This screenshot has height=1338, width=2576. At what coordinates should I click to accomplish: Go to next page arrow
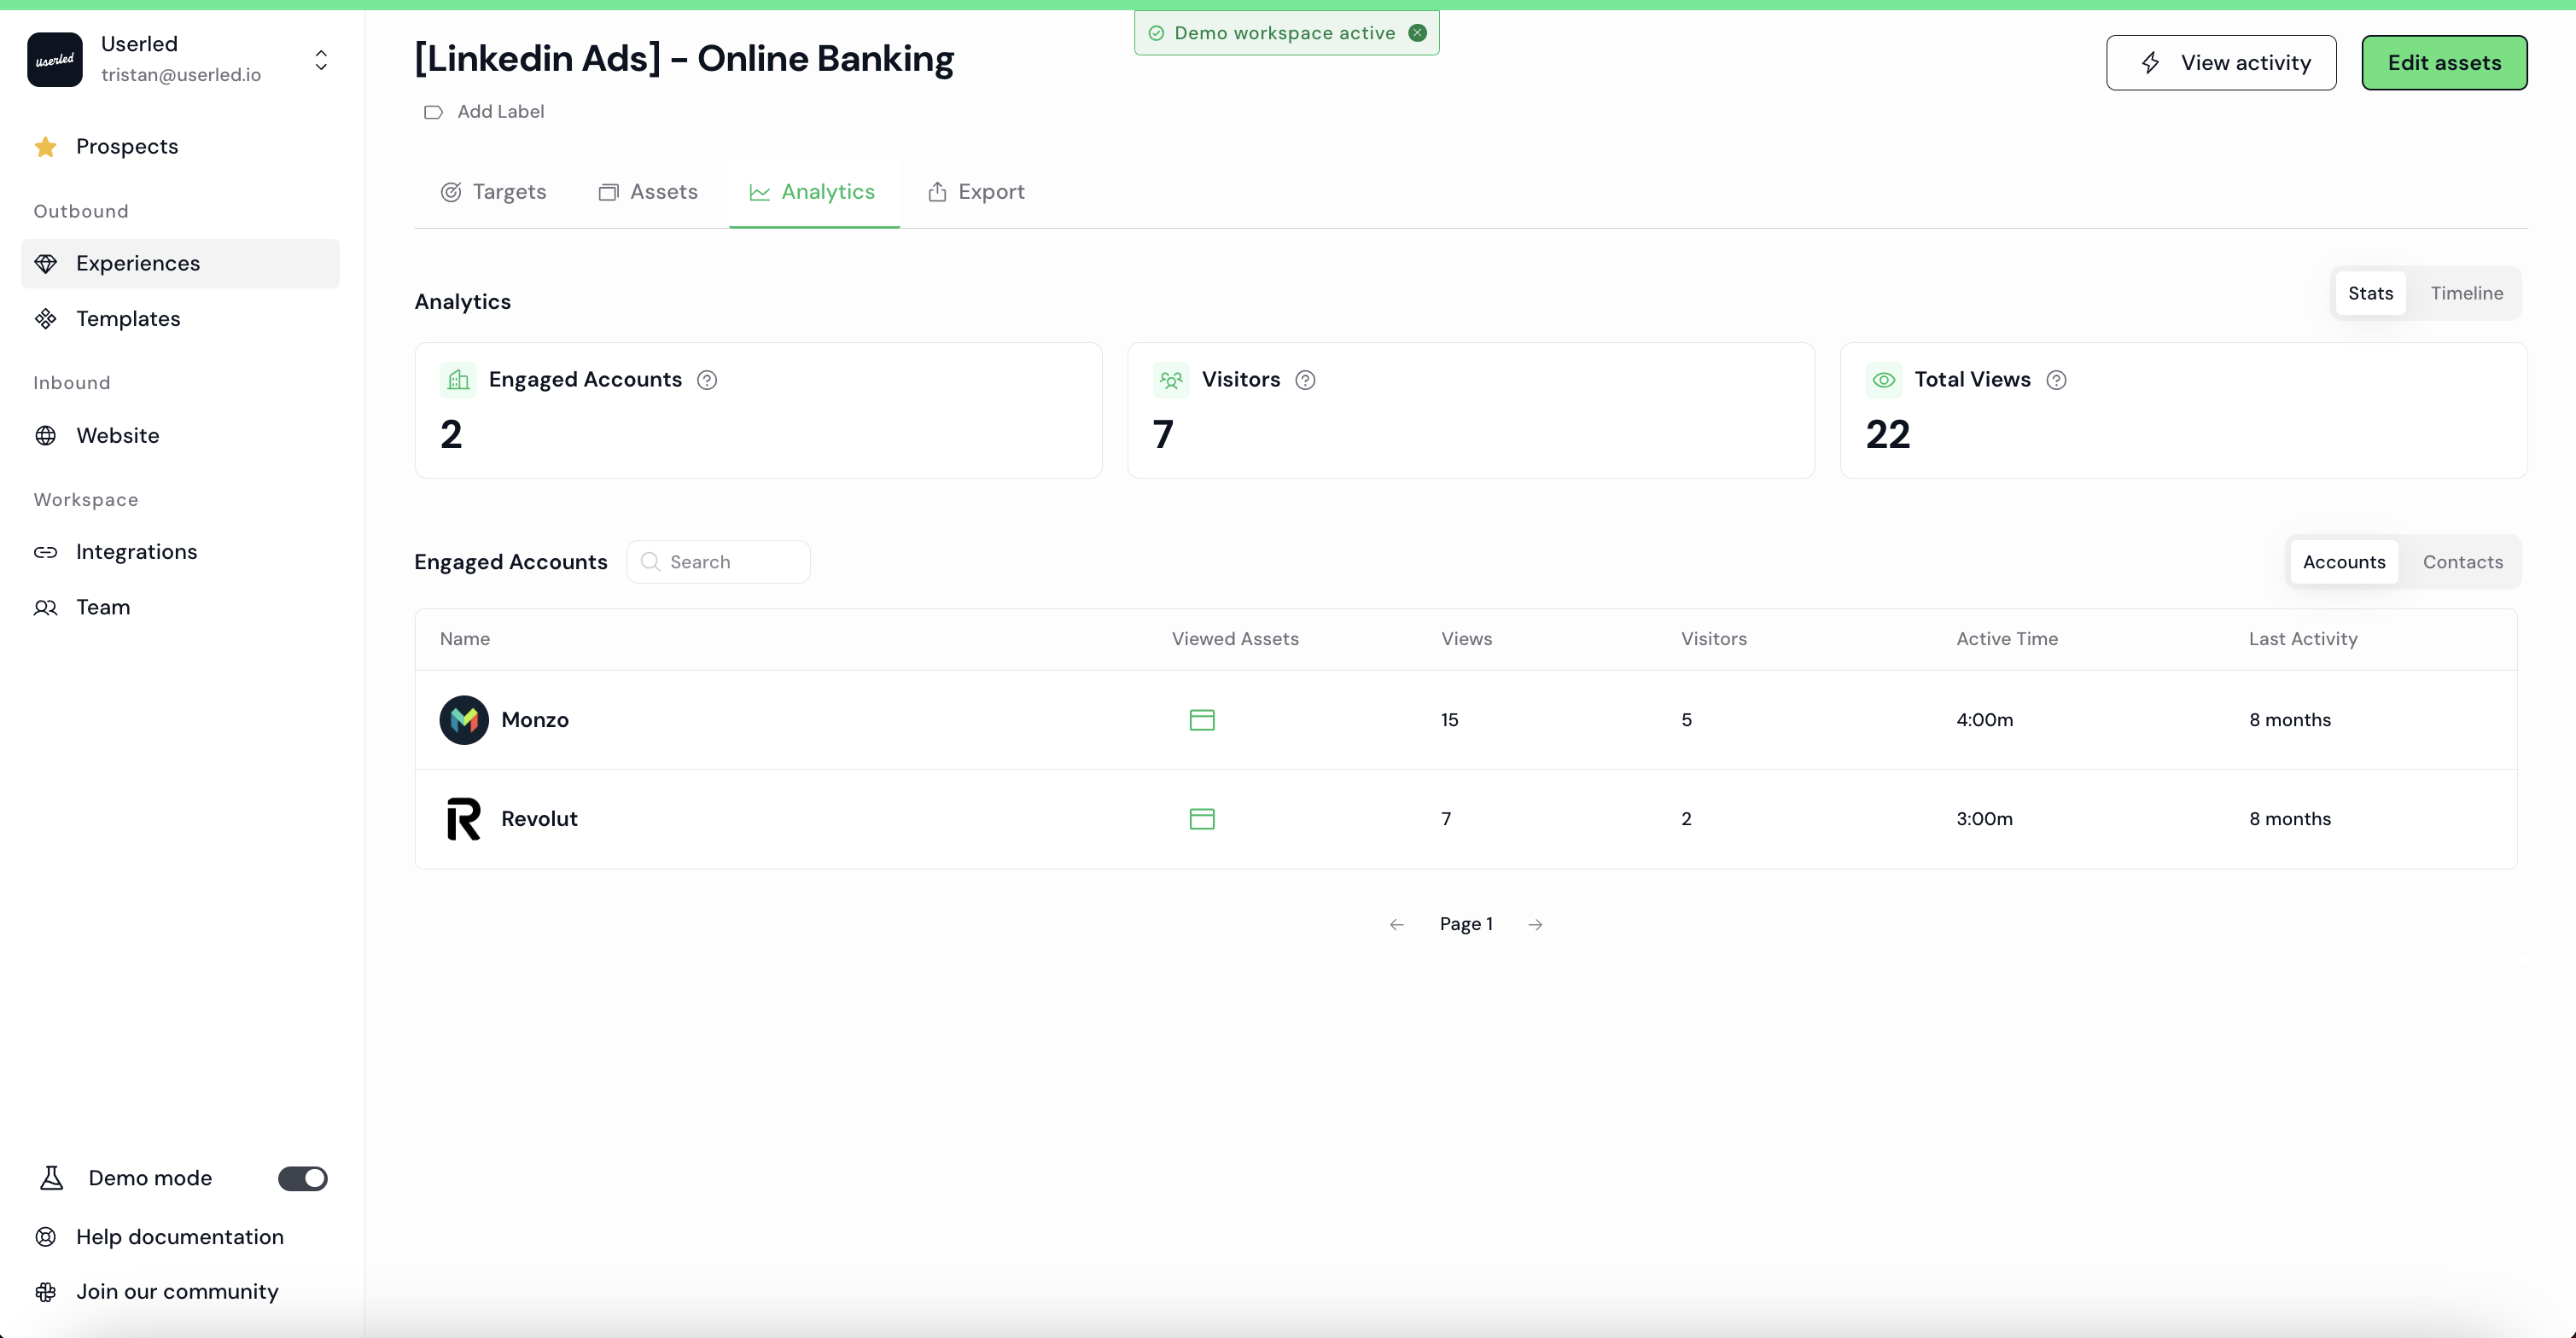click(1535, 925)
